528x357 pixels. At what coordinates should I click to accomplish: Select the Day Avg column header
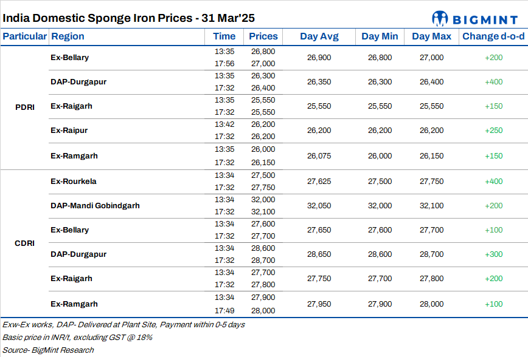[319, 36]
